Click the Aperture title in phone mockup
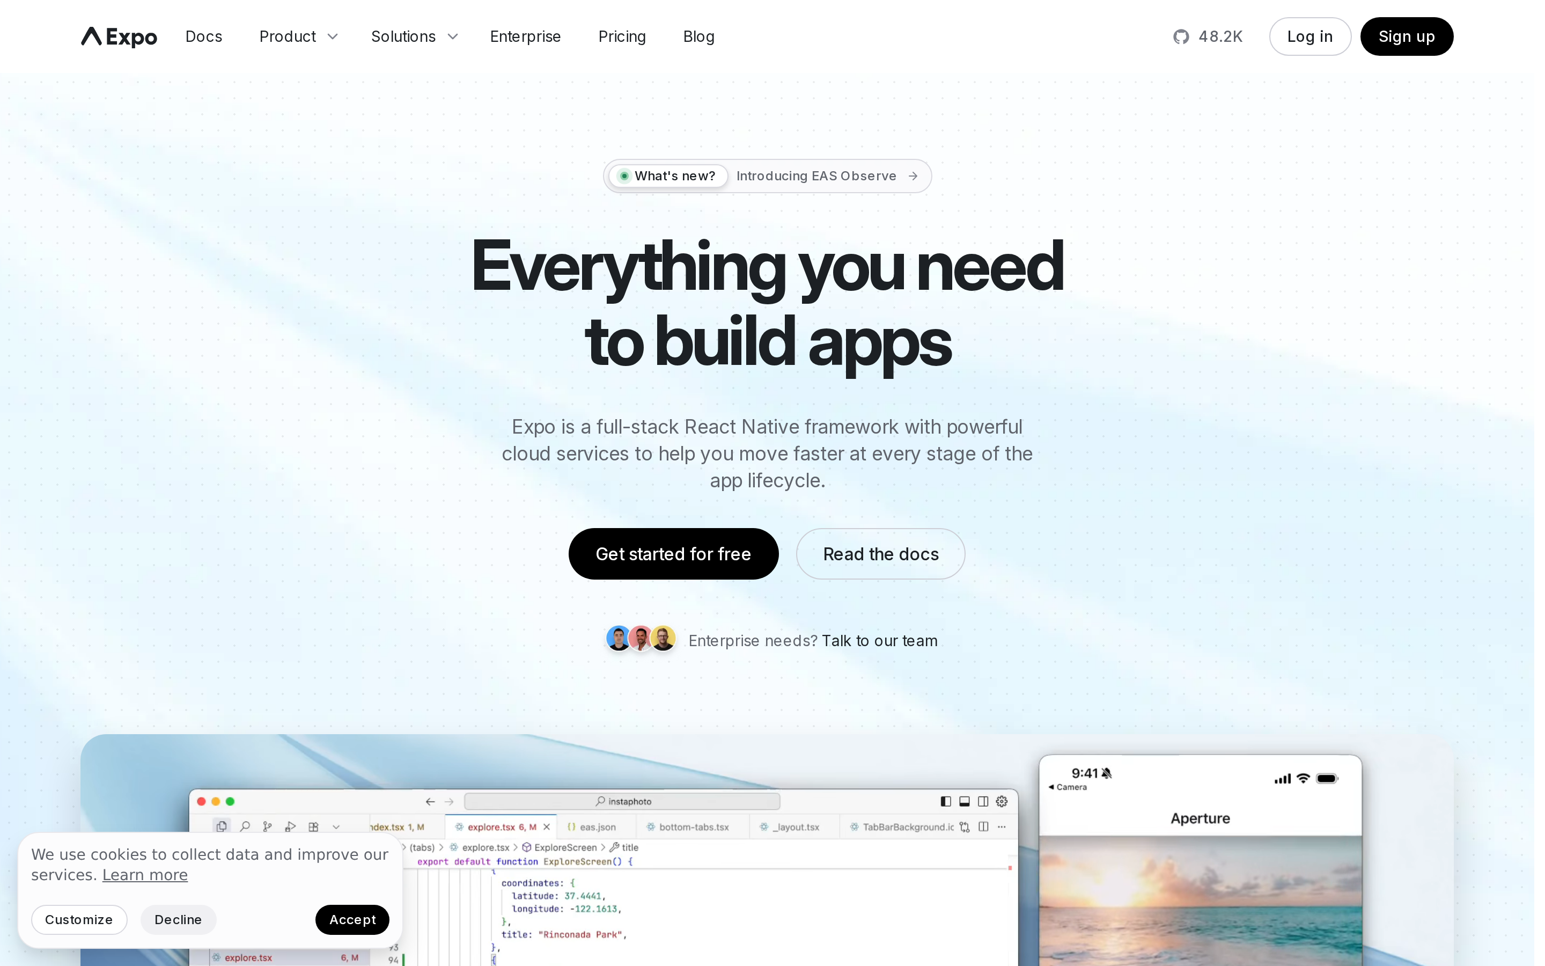Viewport: 1545px width, 966px height. 1200,818
